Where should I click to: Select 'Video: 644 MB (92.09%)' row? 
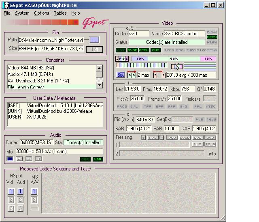[51, 68]
